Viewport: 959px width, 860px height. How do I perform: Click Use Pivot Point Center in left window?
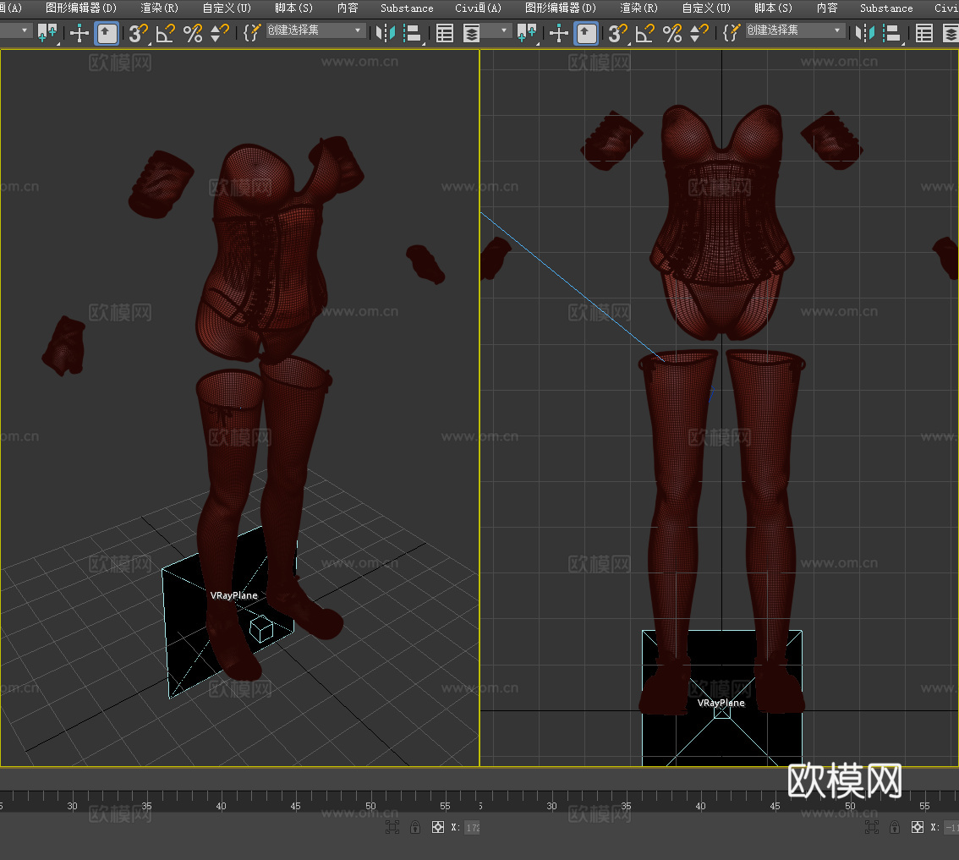coord(47,32)
